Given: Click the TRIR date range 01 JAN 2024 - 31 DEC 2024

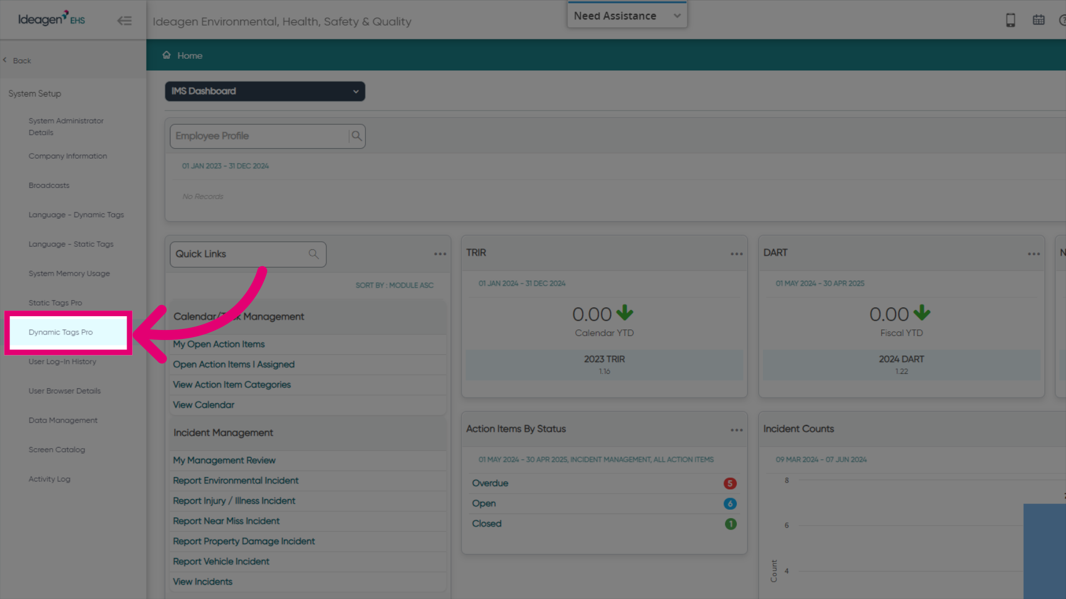Looking at the screenshot, I should pyautogui.click(x=522, y=283).
